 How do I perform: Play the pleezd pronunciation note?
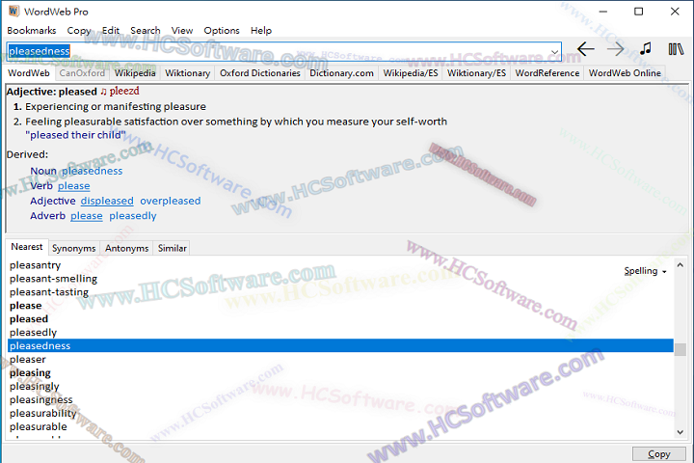(103, 92)
